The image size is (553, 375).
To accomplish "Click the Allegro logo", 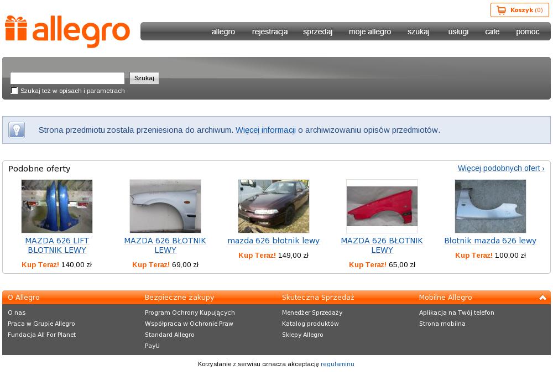I will coord(67,32).
